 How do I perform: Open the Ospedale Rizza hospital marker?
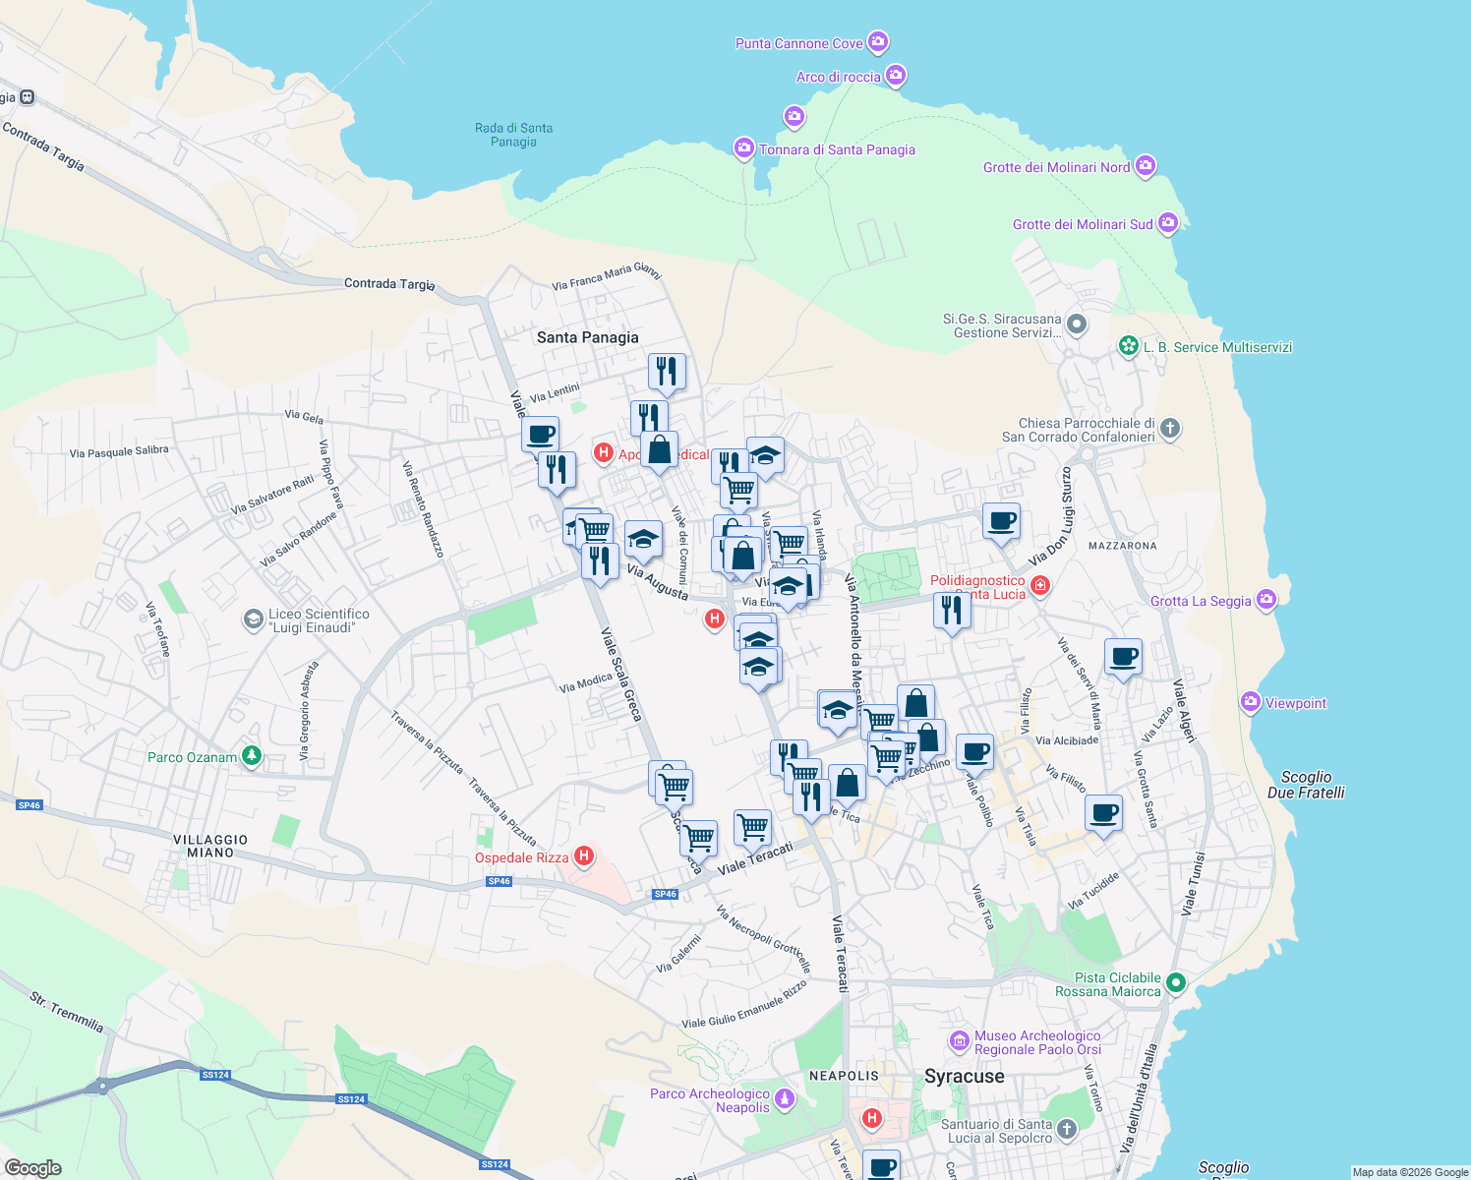pos(585,856)
